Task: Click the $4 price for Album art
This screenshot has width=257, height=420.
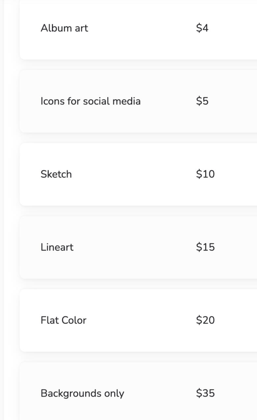Action: tap(202, 28)
